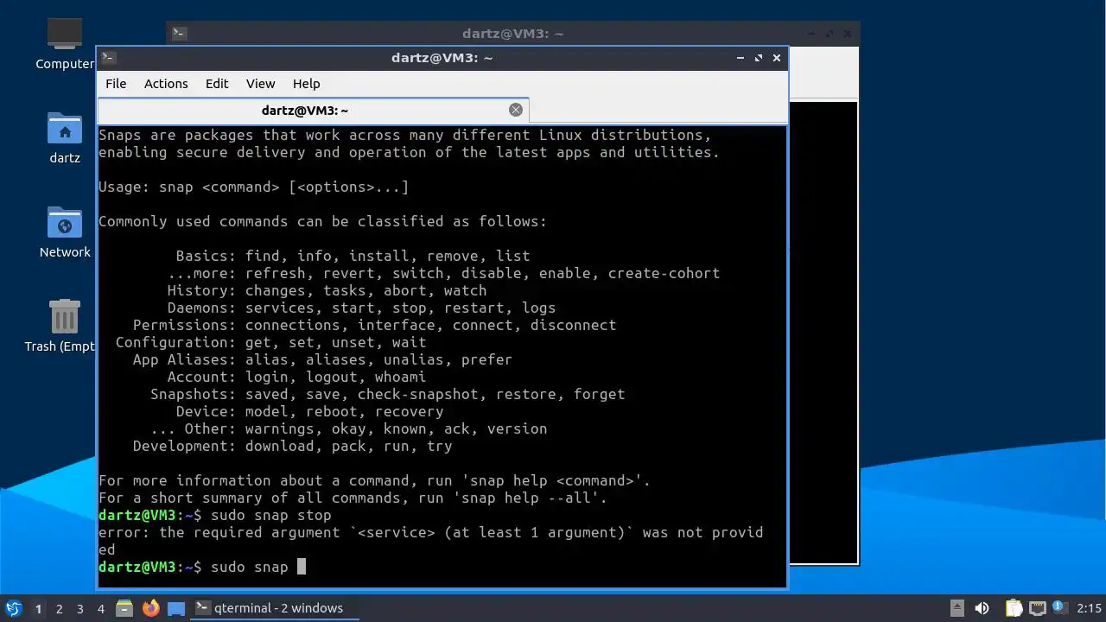Viewport: 1106px width, 622px height.
Task: Open the removable media eject icon
Action: [957, 608]
